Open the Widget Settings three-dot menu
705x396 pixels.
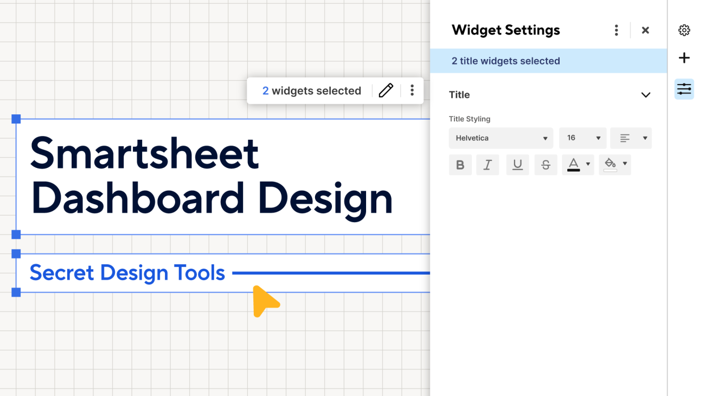click(x=617, y=30)
